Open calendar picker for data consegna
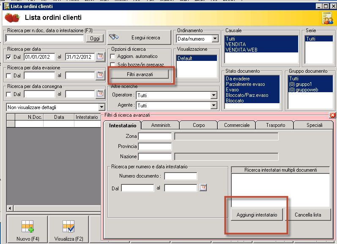The height and width of the screenshot is (244, 337). point(100,94)
